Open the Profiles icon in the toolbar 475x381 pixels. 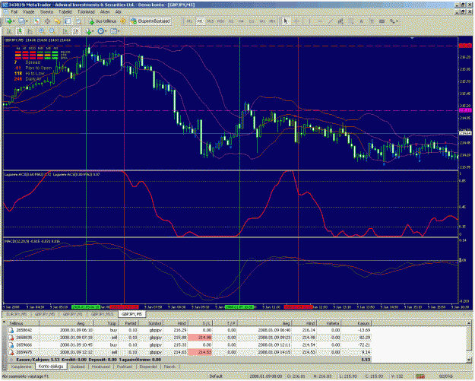(x=21, y=21)
